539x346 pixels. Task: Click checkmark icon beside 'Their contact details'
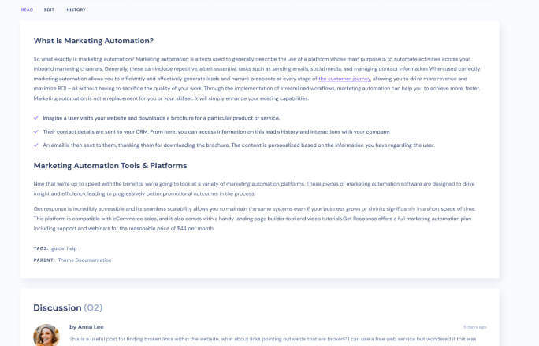point(36,131)
